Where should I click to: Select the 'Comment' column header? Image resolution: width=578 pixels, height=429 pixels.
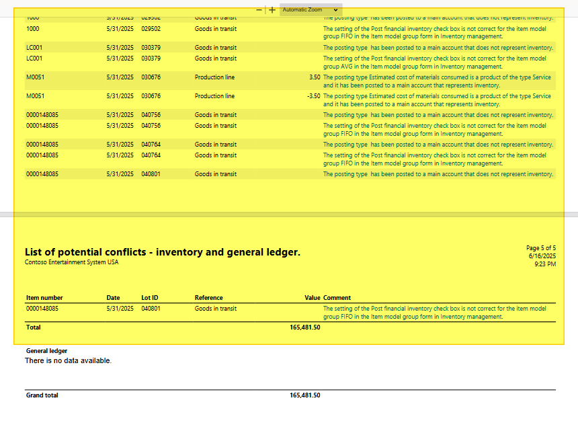[x=337, y=298]
